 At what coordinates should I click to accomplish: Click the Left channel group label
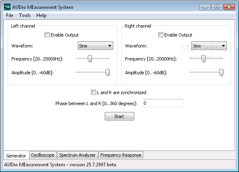[x=23, y=26]
